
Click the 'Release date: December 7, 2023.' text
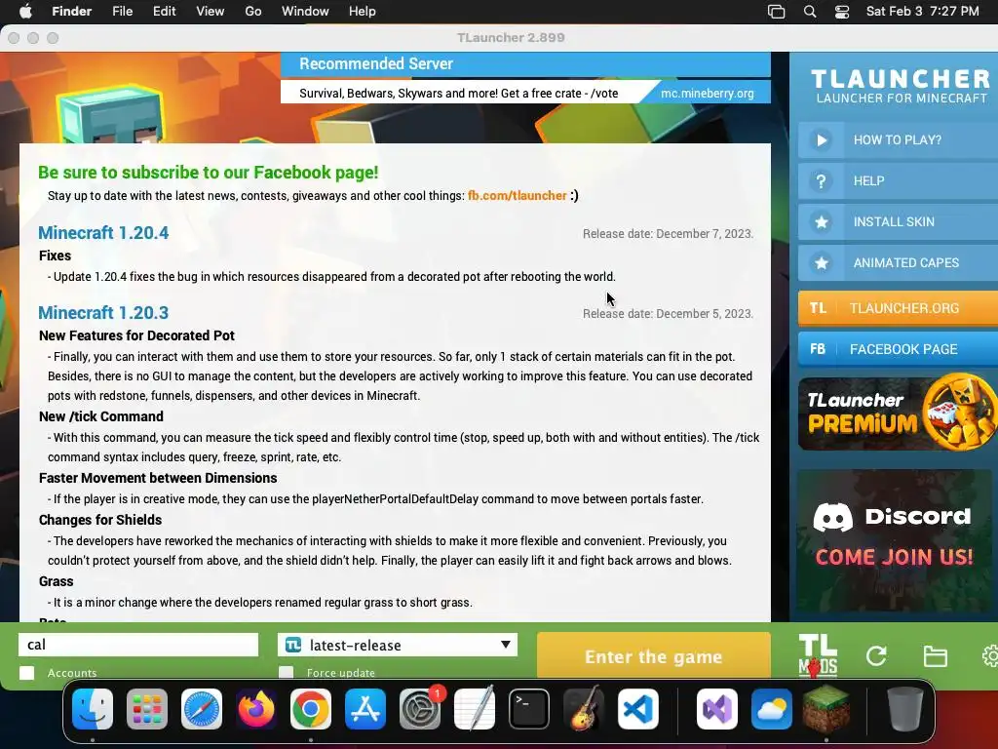click(x=668, y=234)
